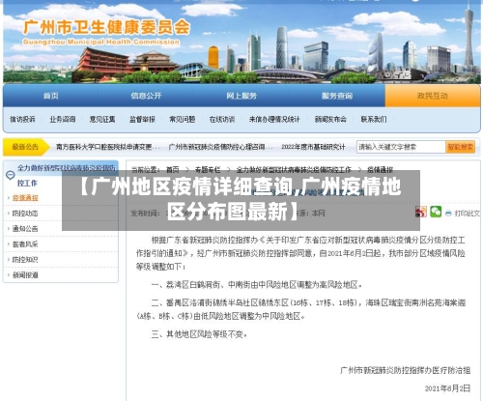Click the 最新公告 yellow label

[x=25, y=147]
